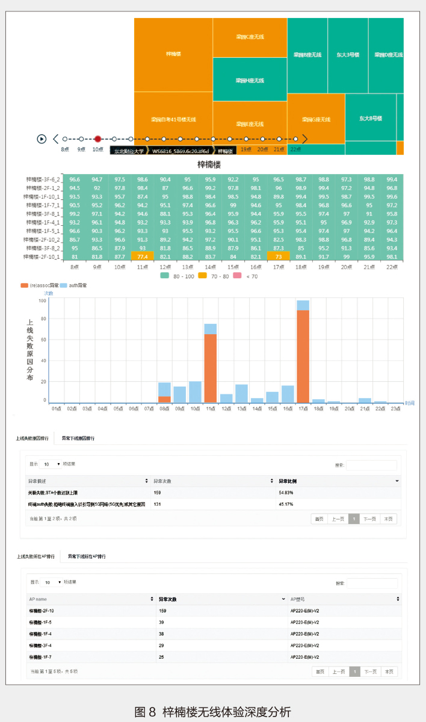Click the 54.83% ratio cell
Viewport: 426px width, 722px height.
tap(338, 493)
